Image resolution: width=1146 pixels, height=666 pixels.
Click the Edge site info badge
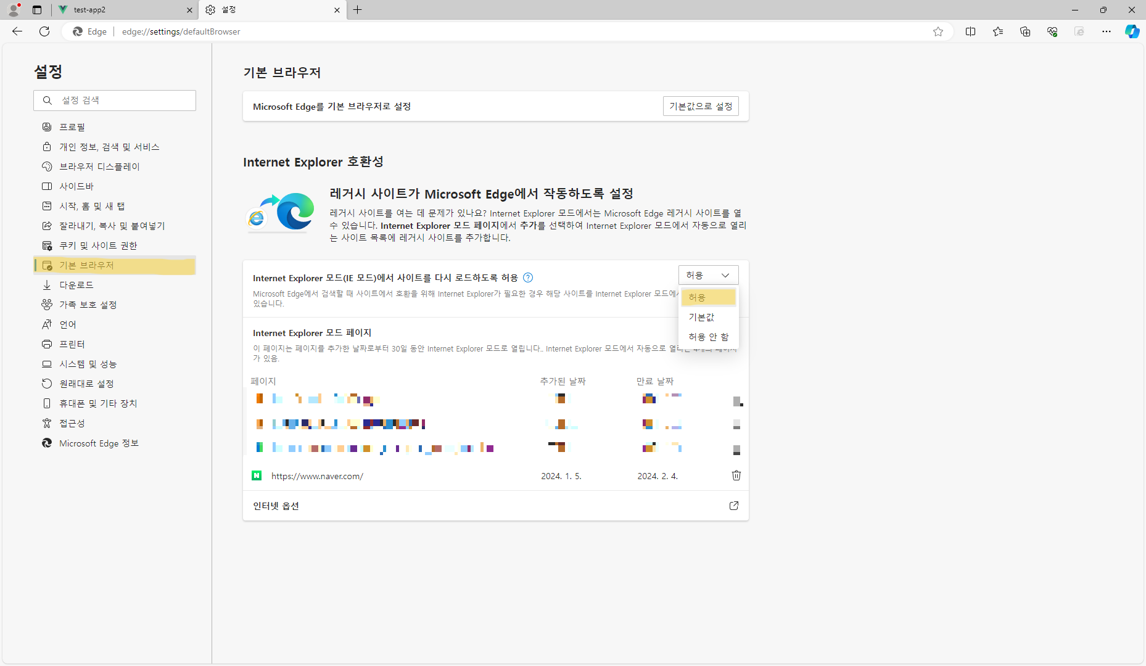pos(89,31)
